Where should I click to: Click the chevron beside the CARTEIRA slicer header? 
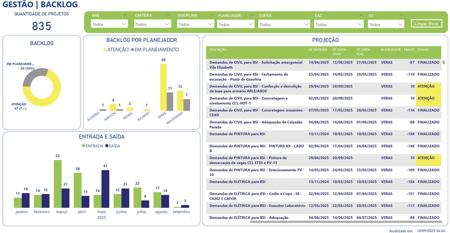point(168,15)
